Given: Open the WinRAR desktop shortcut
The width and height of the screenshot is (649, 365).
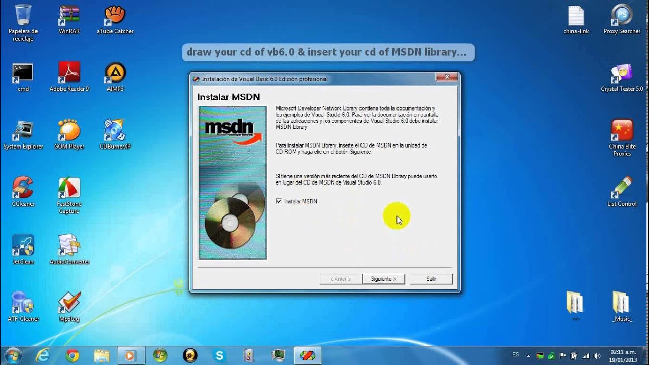Looking at the screenshot, I should click(69, 19).
